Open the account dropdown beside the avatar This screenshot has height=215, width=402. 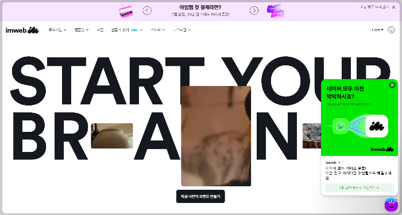coord(377,30)
